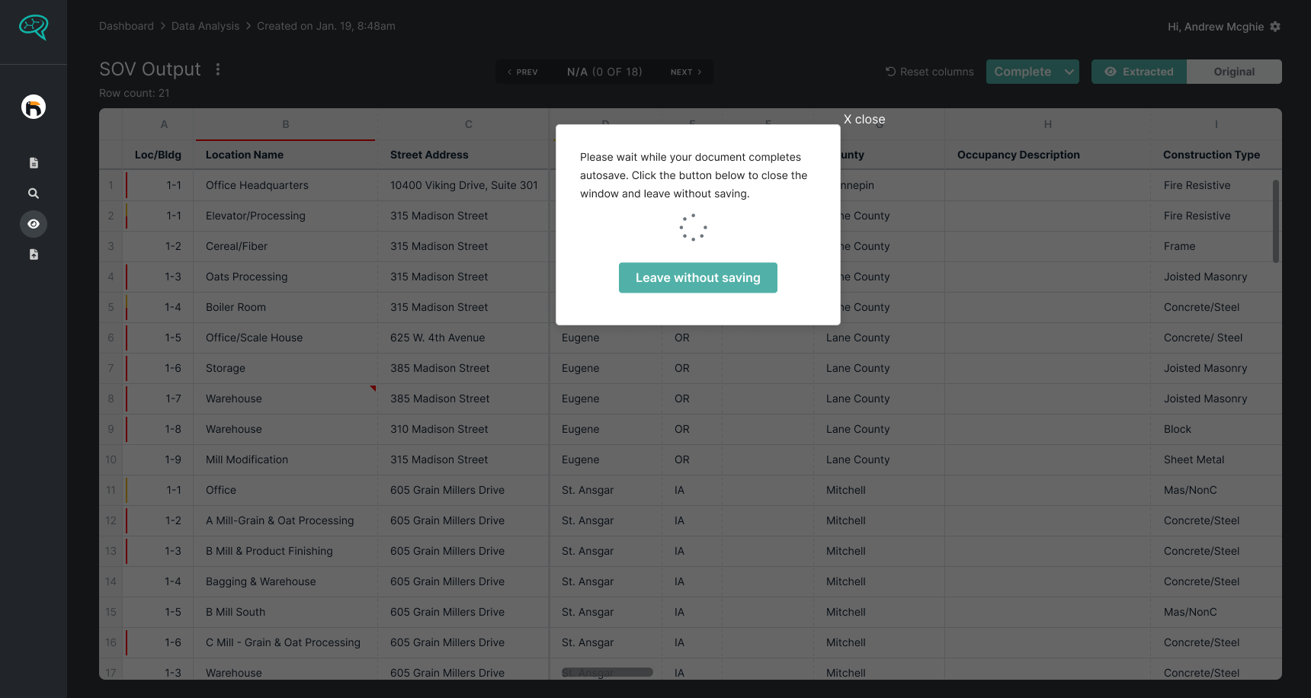This screenshot has height=698, width=1311.
Task: Click the export file icon in the sidebar
Action: (34, 255)
